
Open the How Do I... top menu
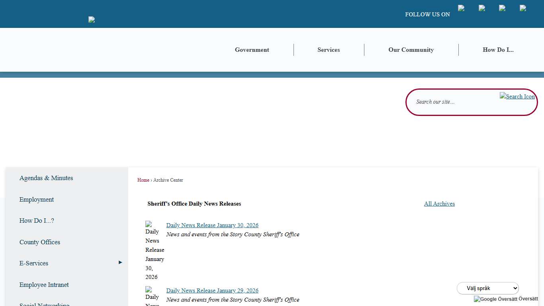(x=498, y=50)
